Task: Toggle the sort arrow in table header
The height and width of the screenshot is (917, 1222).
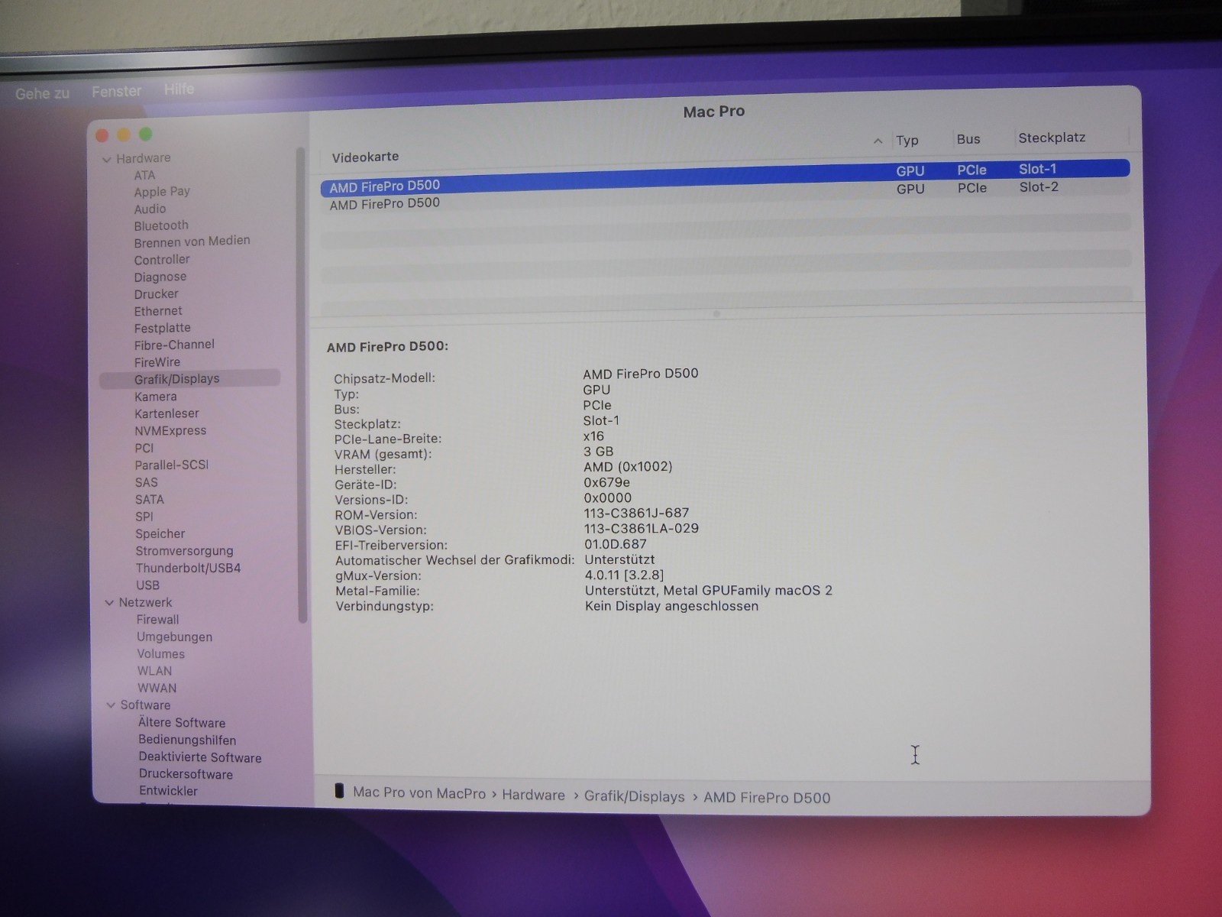Action: [878, 141]
